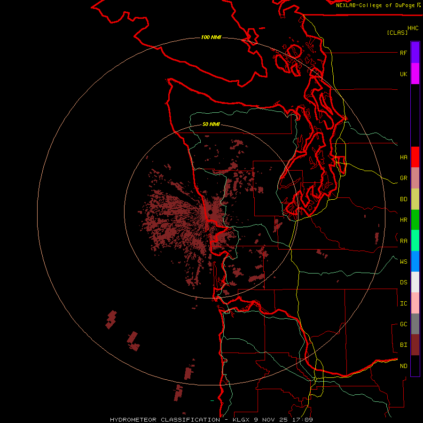The width and height of the screenshot is (423, 423).
Task: Click the "100 NMI" range ring label
Action: pyautogui.click(x=211, y=37)
